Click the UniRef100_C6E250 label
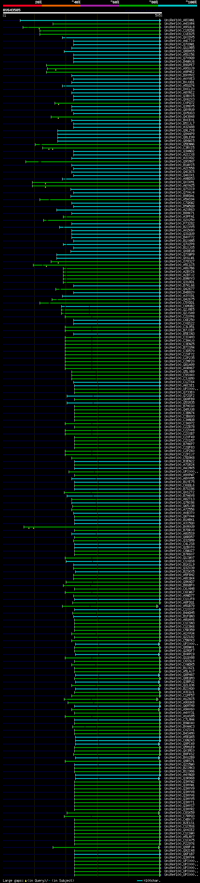This screenshot has height=883, width=200. pyautogui.click(x=179, y=320)
